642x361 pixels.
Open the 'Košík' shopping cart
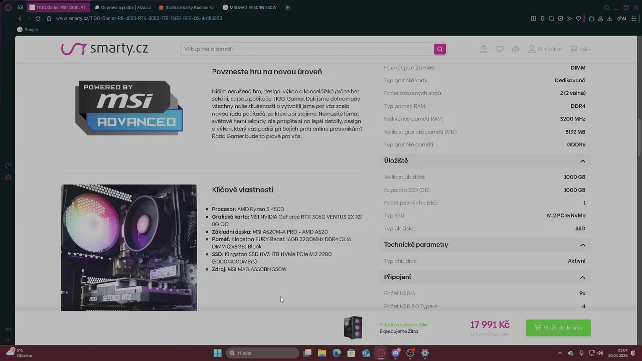pyautogui.click(x=580, y=49)
